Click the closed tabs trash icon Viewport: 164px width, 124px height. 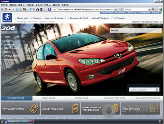click(160, 121)
